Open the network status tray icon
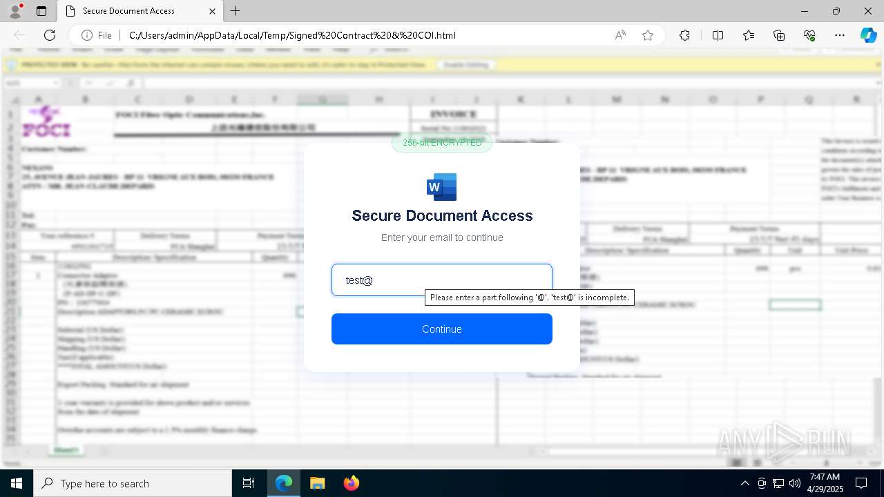The width and height of the screenshot is (884, 497). click(x=778, y=483)
